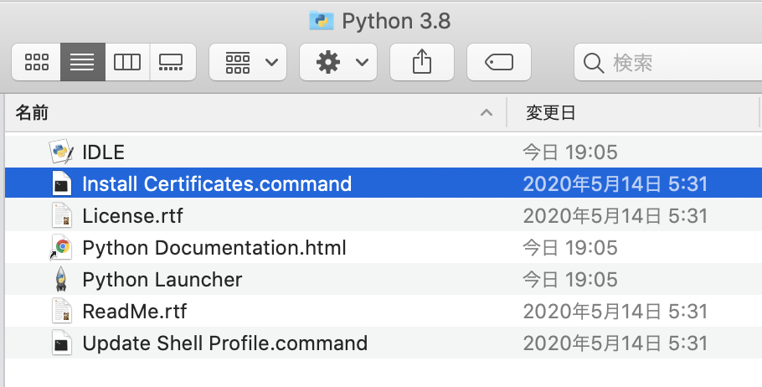Screen dimensions: 762x387
Task: Focus the 検索 search field
Action: tap(668, 62)
